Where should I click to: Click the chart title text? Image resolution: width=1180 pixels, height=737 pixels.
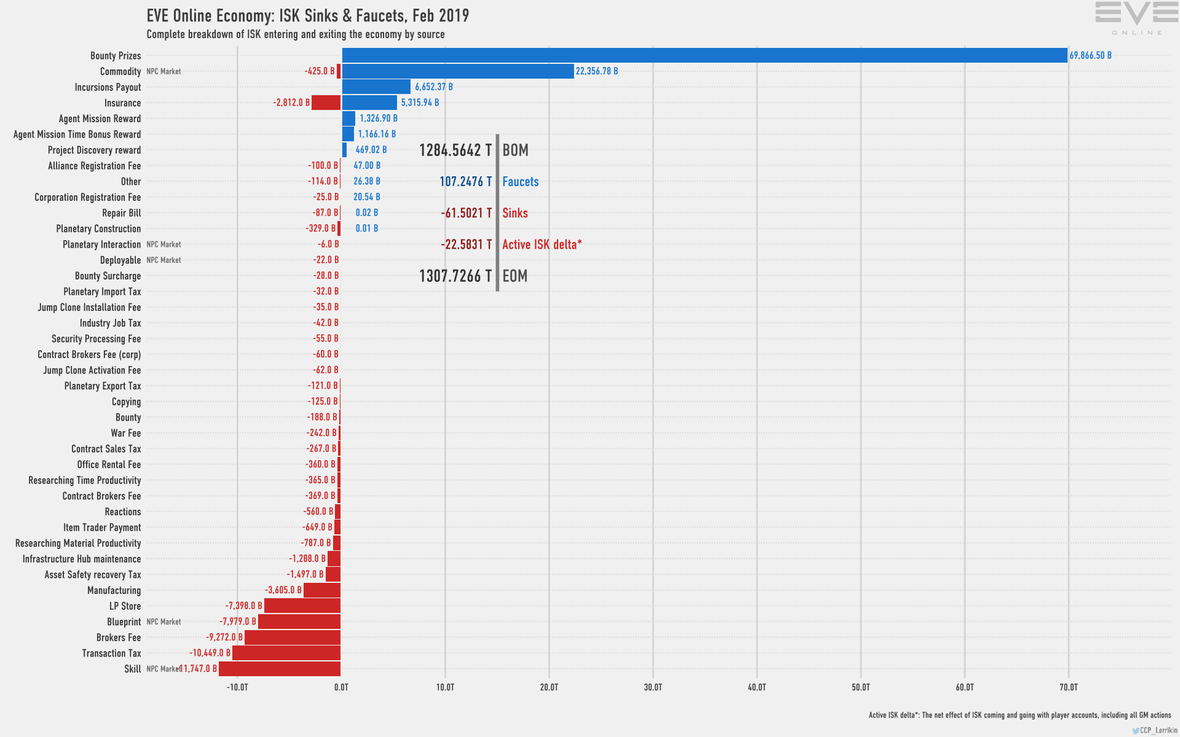pyautogui.click(x=307, y=16)
